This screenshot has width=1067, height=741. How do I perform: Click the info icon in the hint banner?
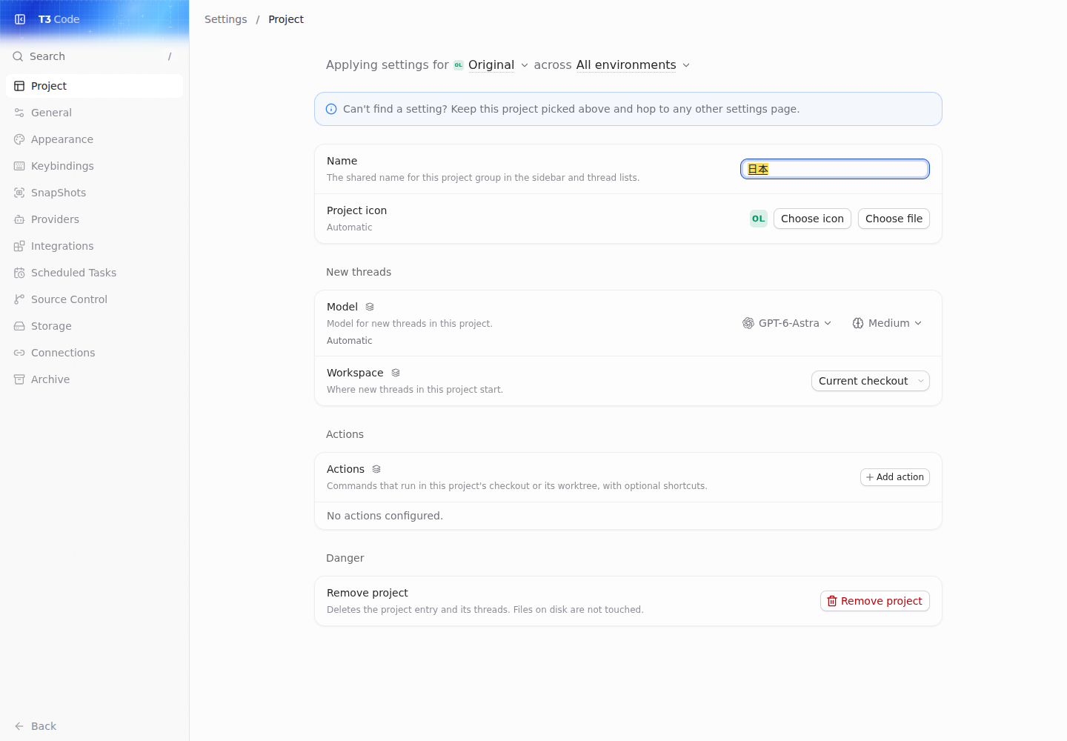[x=331, y=109]
